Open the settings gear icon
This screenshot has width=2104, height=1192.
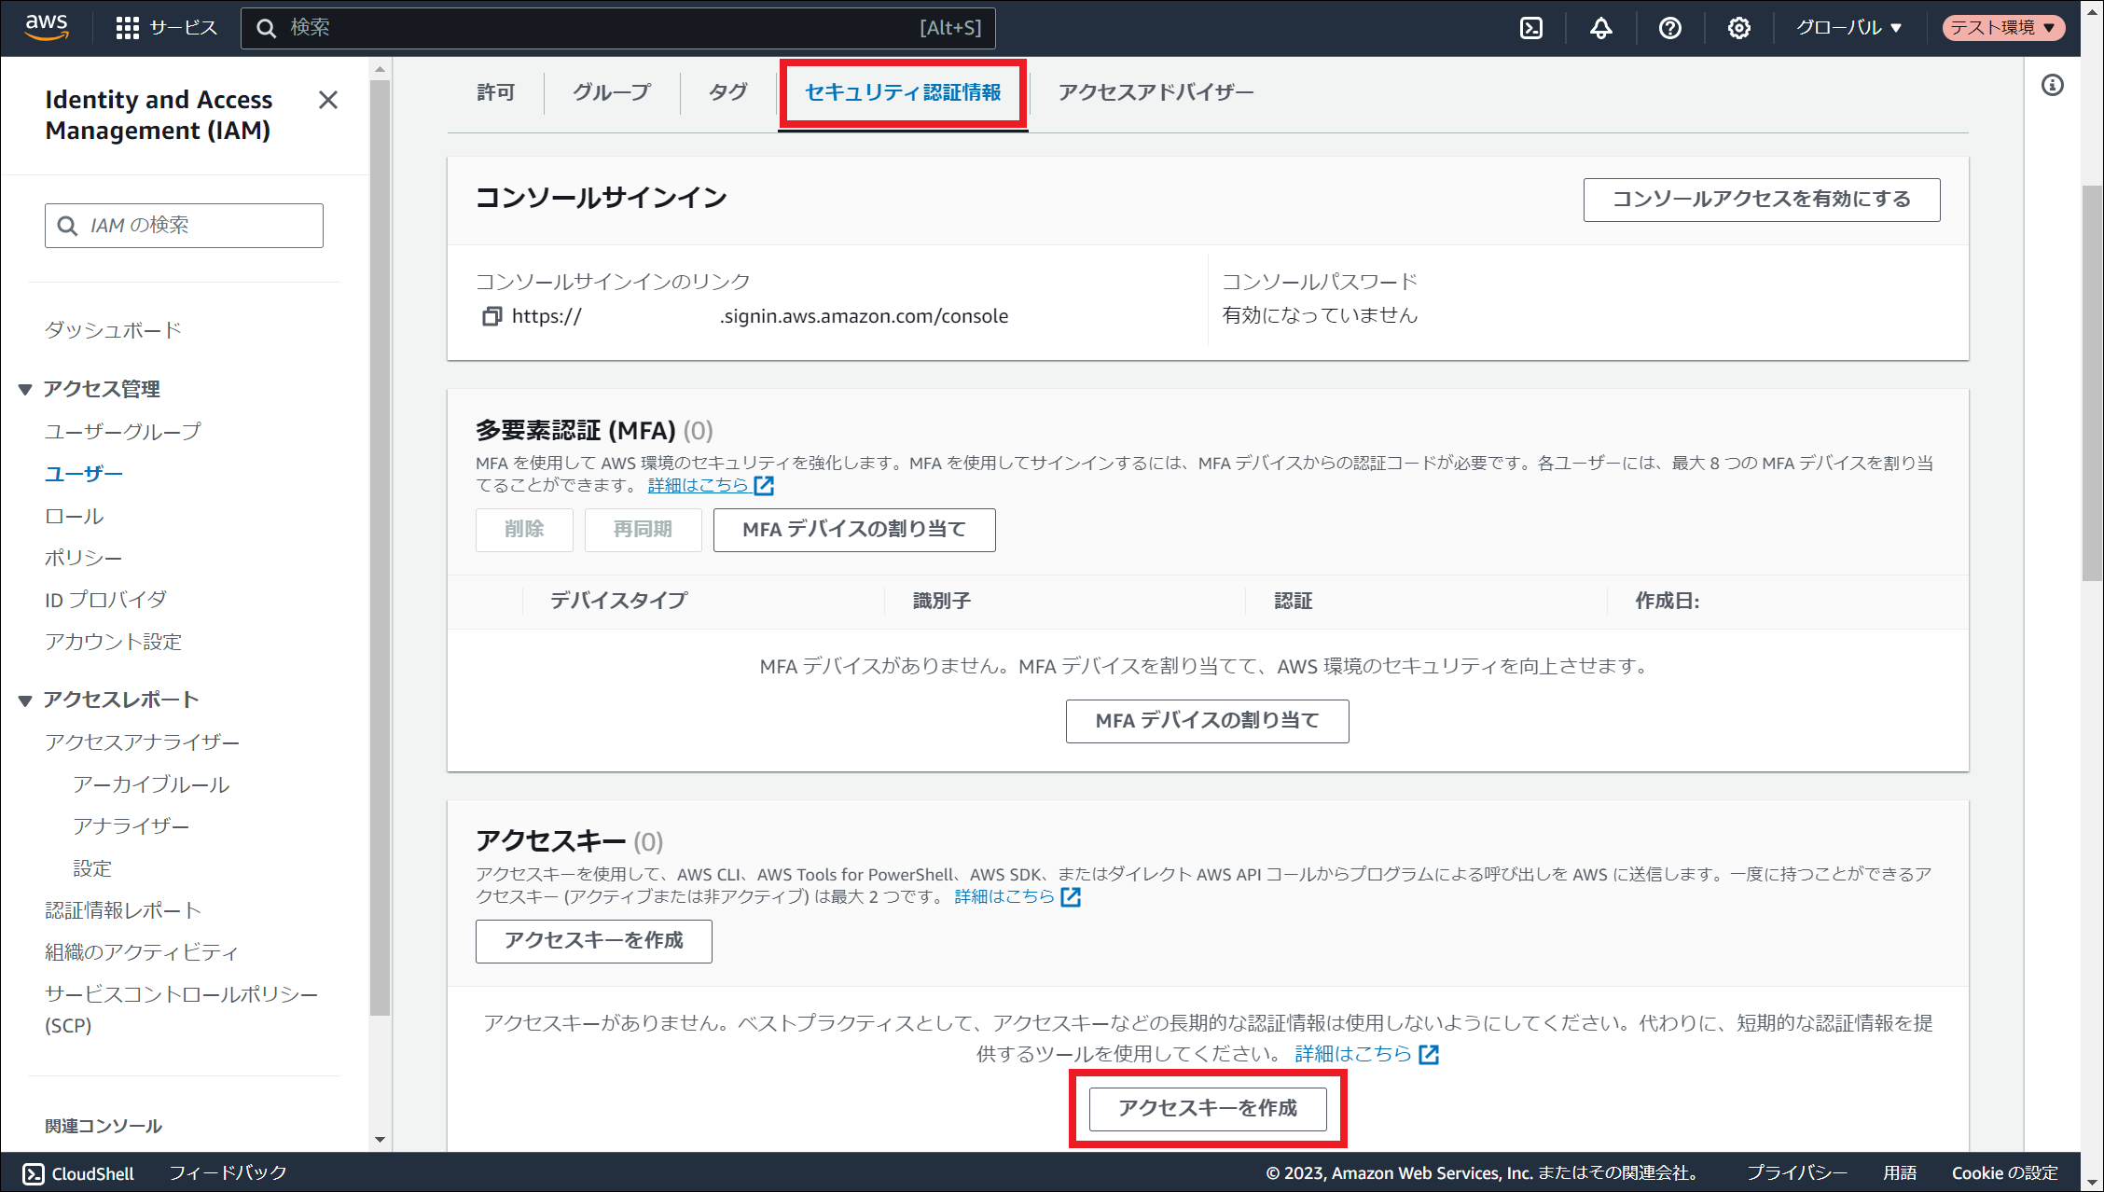1738,28
